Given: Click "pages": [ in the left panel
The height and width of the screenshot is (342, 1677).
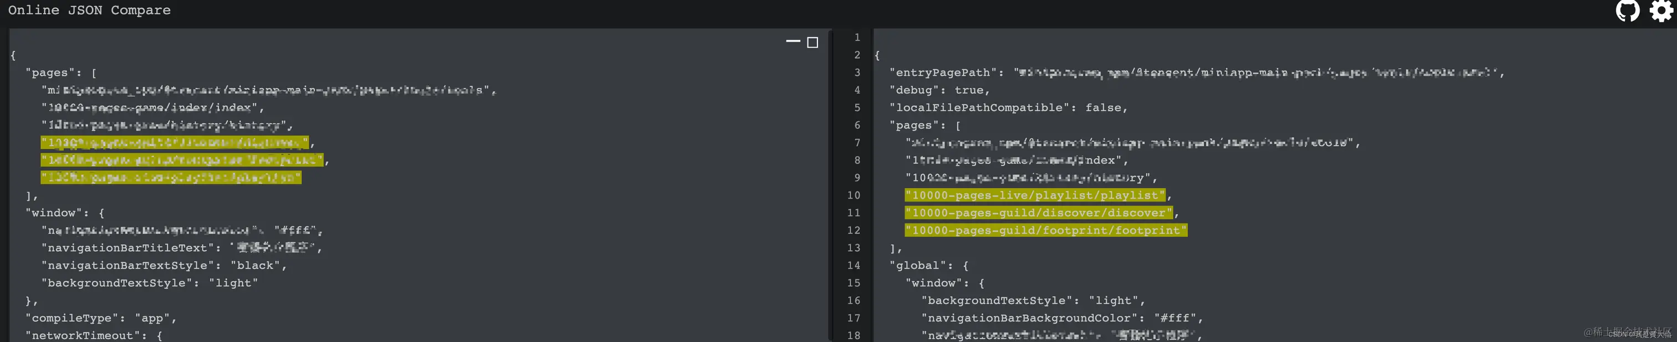Looking at the screenshot, I should 61,72.
